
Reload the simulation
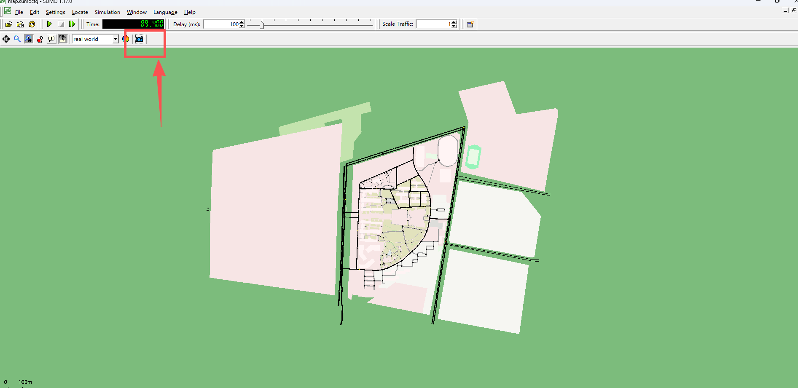point(32,24)
